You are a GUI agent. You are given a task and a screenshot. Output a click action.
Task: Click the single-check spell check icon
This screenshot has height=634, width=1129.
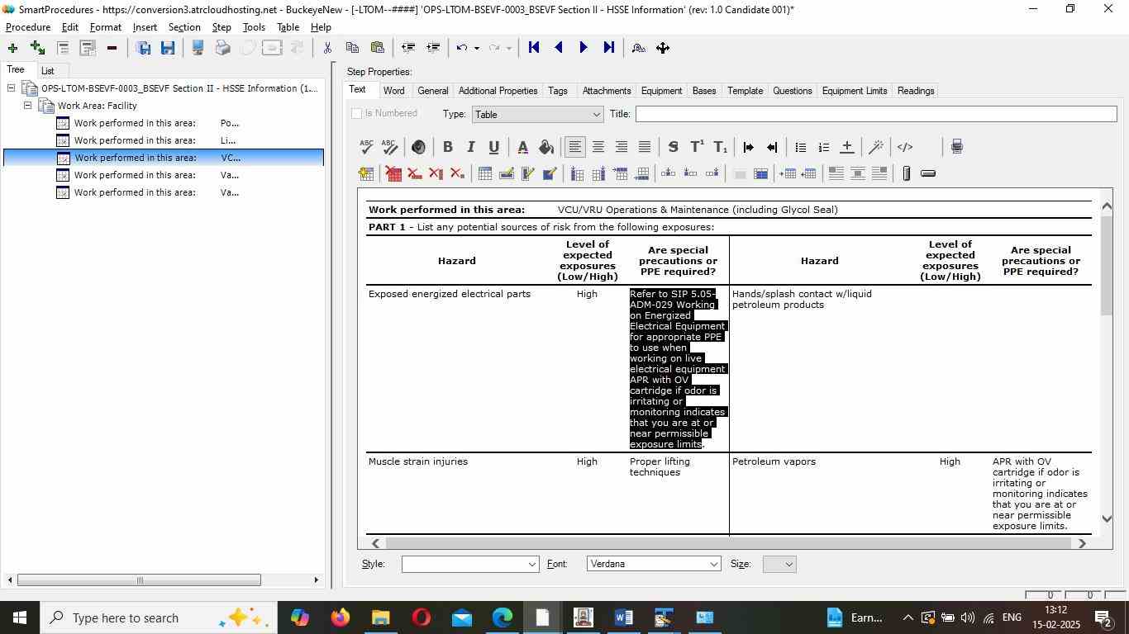[x=366, y=147]
